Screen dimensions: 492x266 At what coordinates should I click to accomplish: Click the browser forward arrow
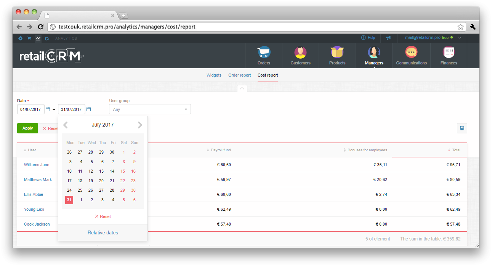click(x=30, y=27)
